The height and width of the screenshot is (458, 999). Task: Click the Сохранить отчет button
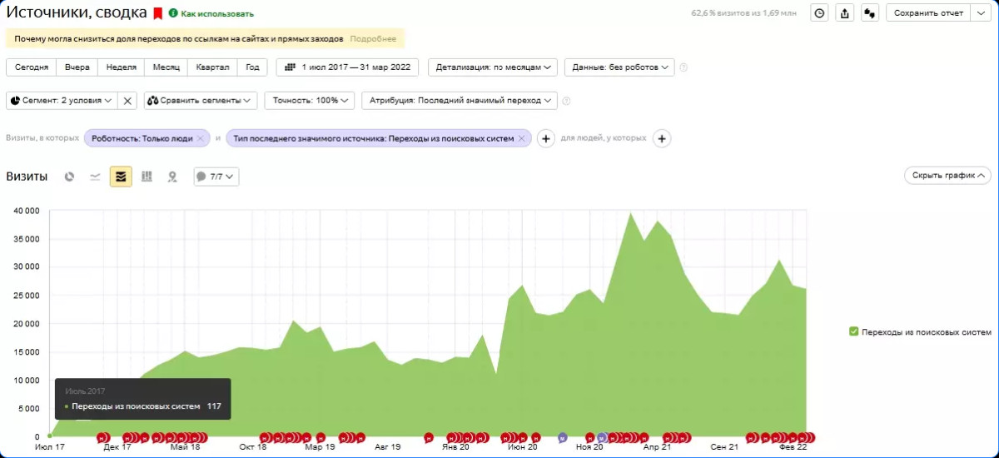(928, 13)
